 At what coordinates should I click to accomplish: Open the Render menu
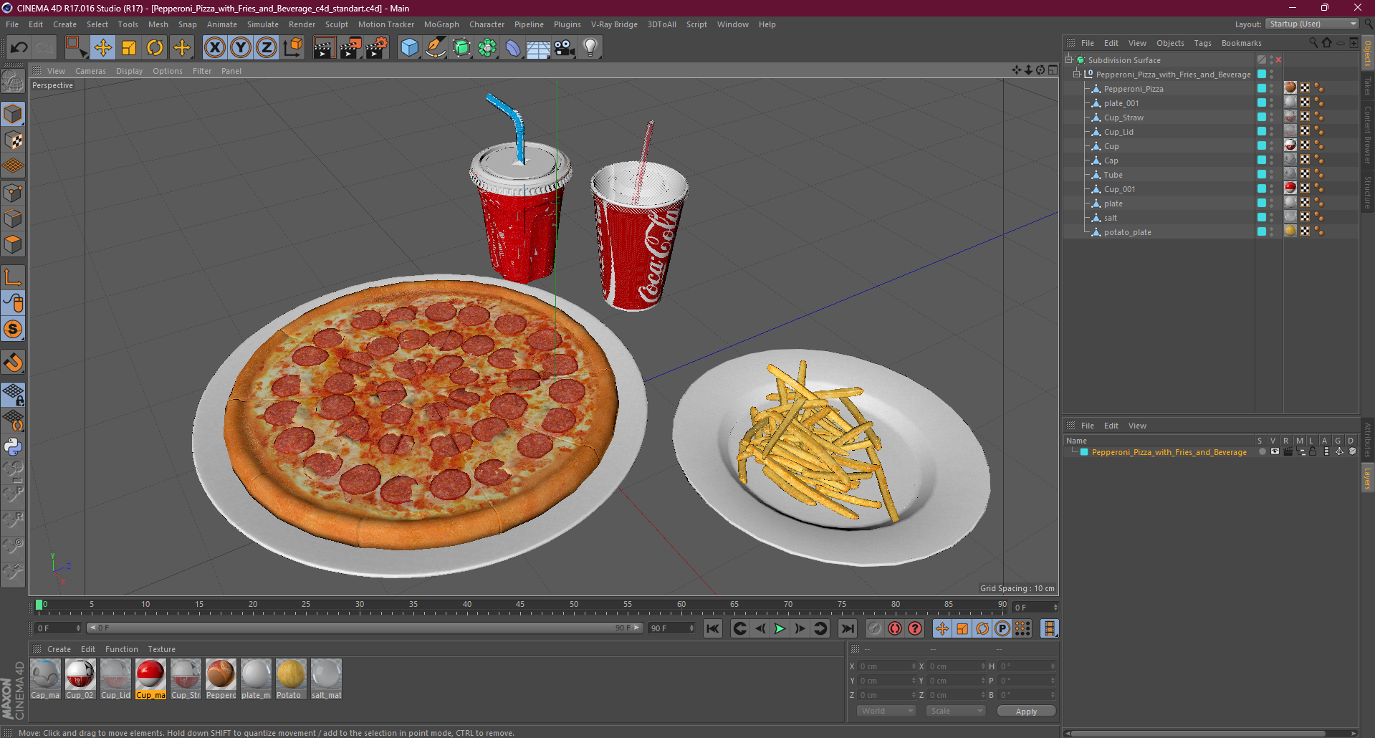(x=302, y=24)
